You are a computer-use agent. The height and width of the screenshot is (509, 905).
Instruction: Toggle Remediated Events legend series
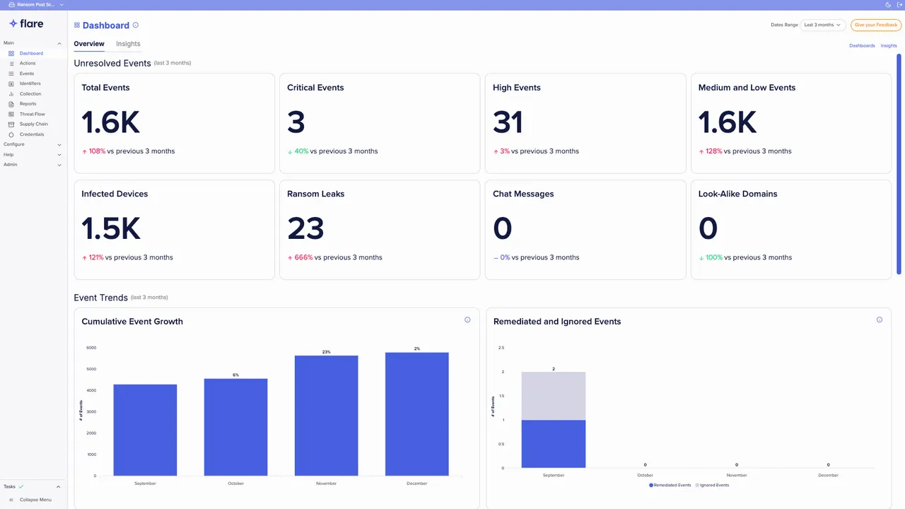670,485
